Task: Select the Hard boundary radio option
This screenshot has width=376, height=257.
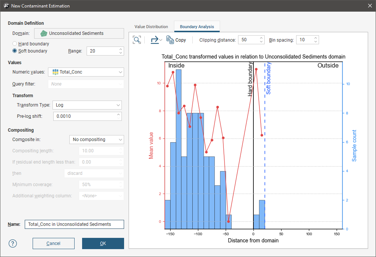Action: point(15,44)
